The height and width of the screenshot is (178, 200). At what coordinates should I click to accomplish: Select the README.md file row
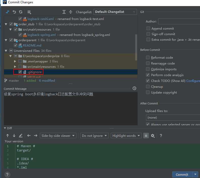71,46
